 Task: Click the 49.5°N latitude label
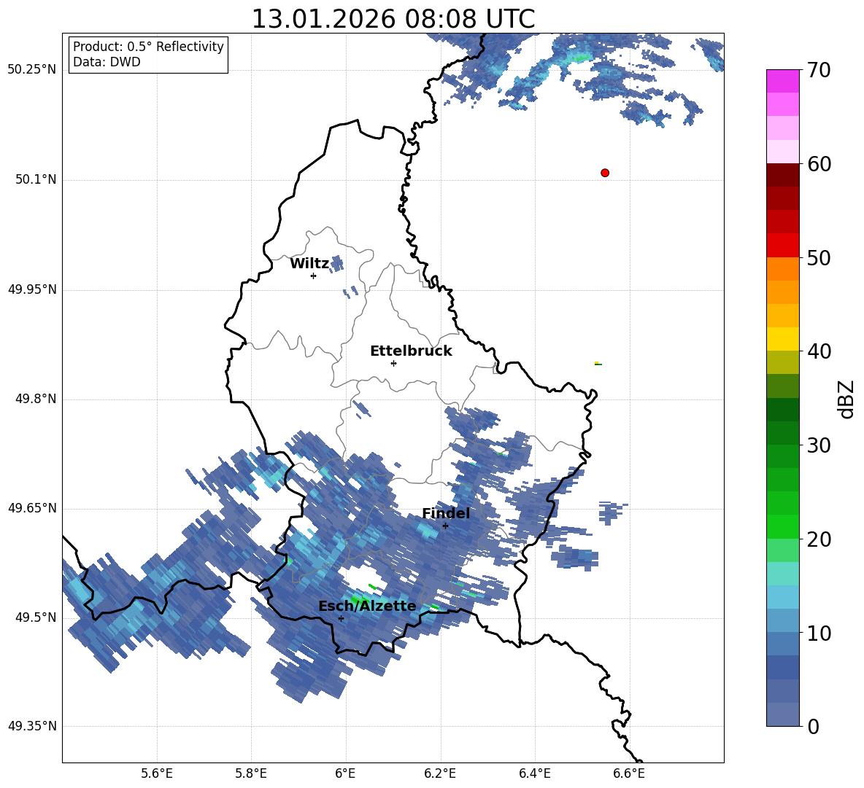pos(36,617)
